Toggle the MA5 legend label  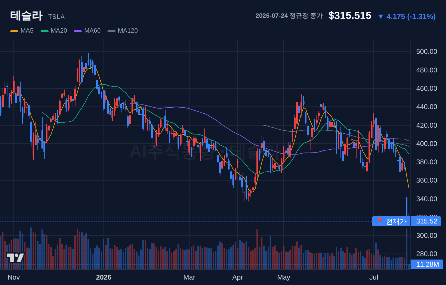(x=27, y=31)
